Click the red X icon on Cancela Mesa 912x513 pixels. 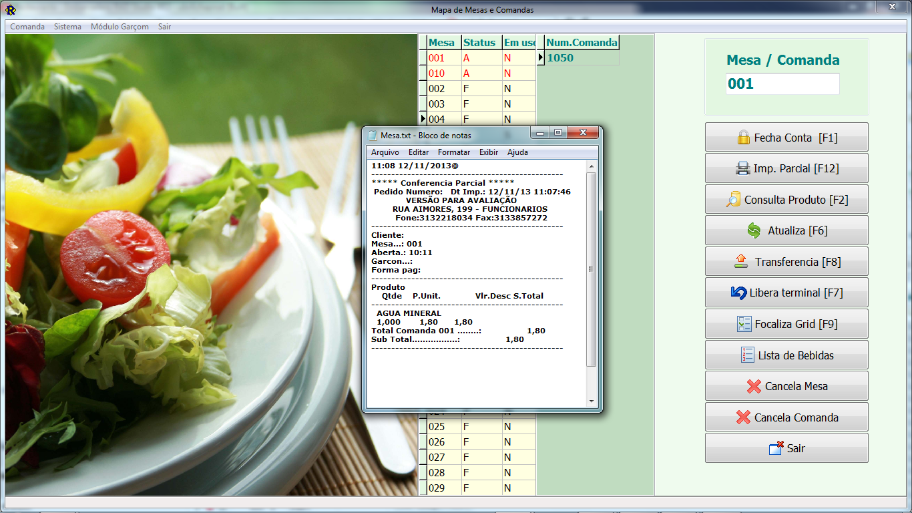754,386
